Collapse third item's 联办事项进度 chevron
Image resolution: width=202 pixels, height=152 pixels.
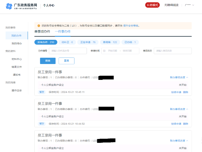point(187,141)
